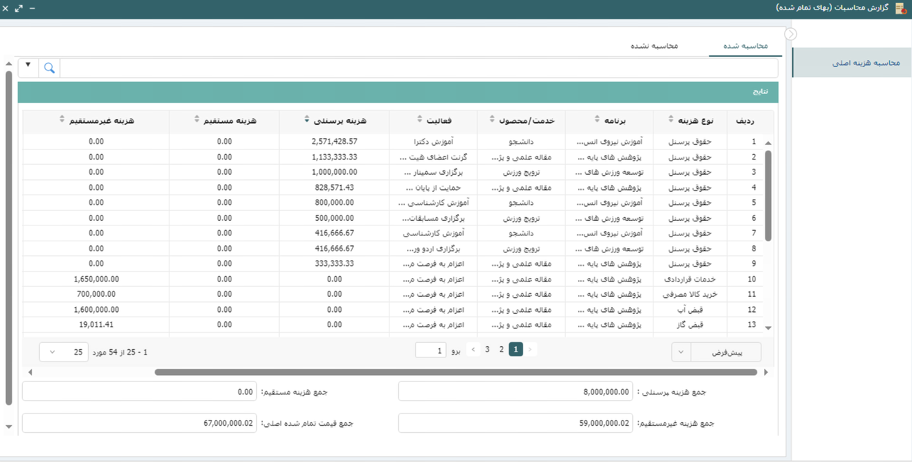Click the go-to-page number input field

point(430,350)
